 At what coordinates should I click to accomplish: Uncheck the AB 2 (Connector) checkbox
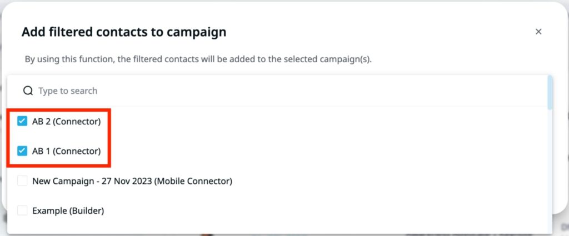pos(22,122)
